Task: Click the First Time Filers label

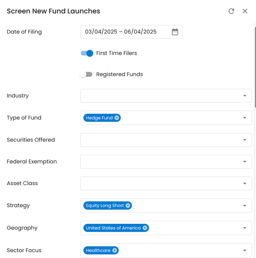Action: pyautogui.click(x=117, y=53)
